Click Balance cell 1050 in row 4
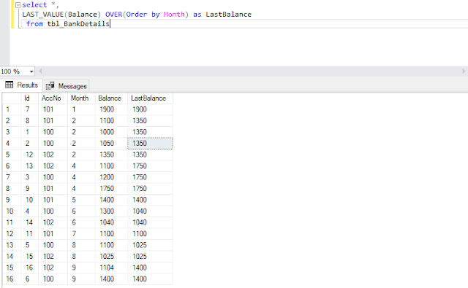The height and width of the screenshot is (288, 468). click(111, 144)
